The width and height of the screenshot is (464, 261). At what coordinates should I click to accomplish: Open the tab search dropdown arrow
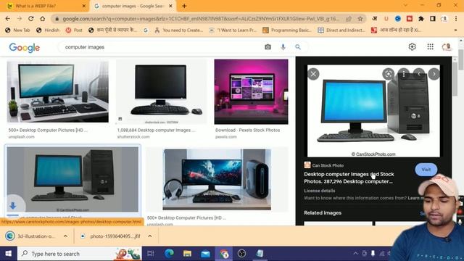[405, 5]
